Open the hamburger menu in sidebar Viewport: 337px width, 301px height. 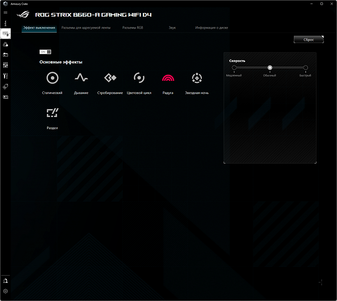click(x=6, y=13)
